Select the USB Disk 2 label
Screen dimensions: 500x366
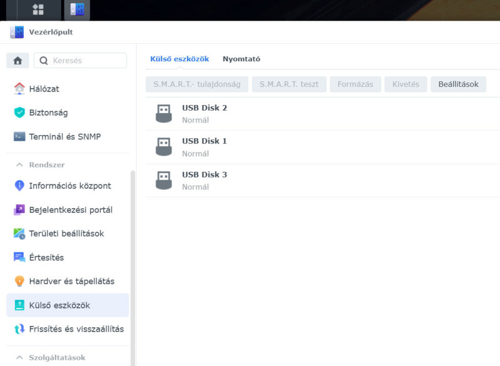pyautogui.click(x=204, y=108)
